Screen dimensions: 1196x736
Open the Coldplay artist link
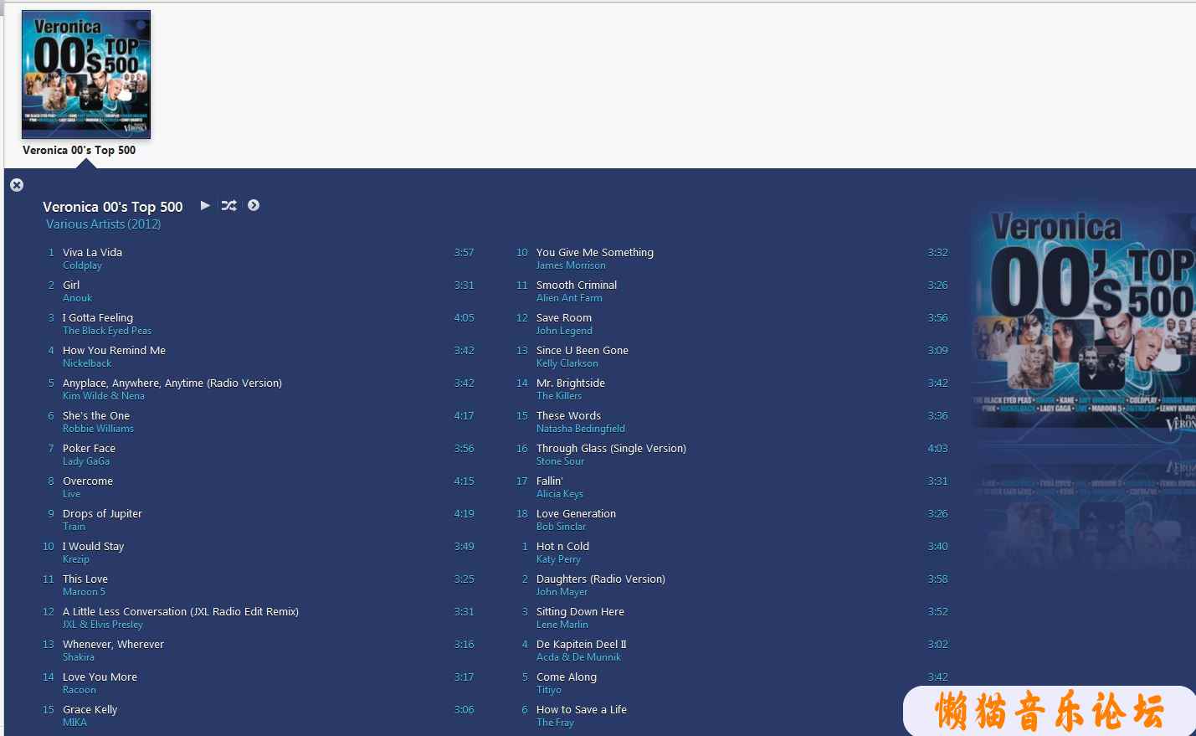coord(82,265)
